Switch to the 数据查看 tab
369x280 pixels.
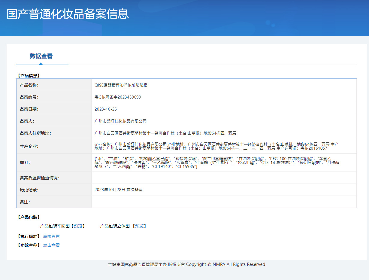41,56
